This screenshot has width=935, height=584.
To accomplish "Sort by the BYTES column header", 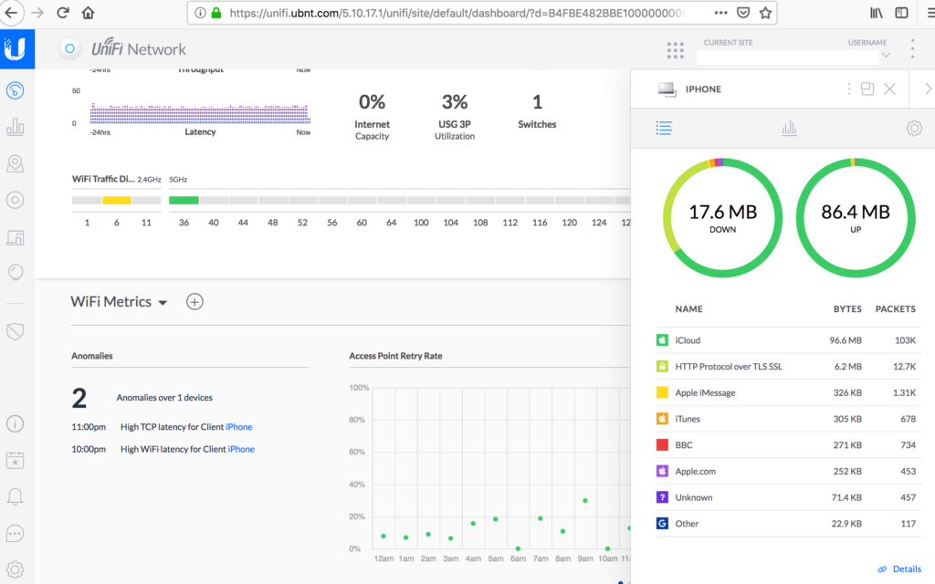I will tap(847, 308).
